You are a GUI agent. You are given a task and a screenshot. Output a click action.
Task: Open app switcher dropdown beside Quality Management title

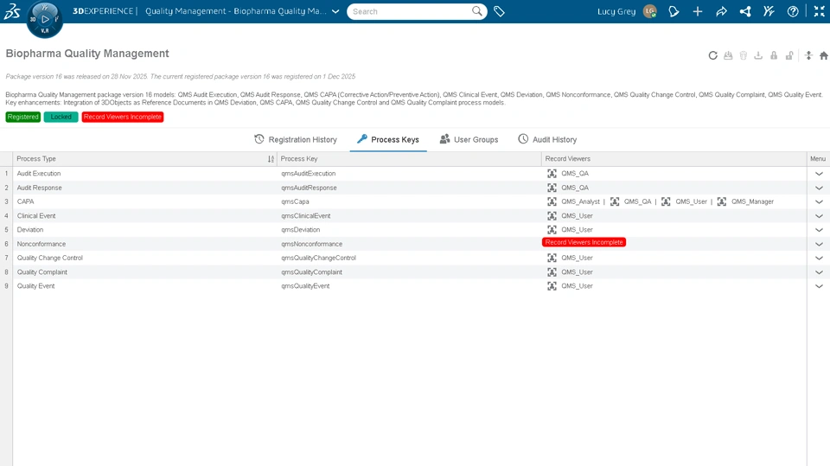point(335,11)
